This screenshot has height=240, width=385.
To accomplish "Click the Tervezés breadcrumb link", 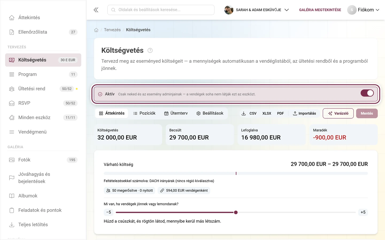I will (112, 30).
